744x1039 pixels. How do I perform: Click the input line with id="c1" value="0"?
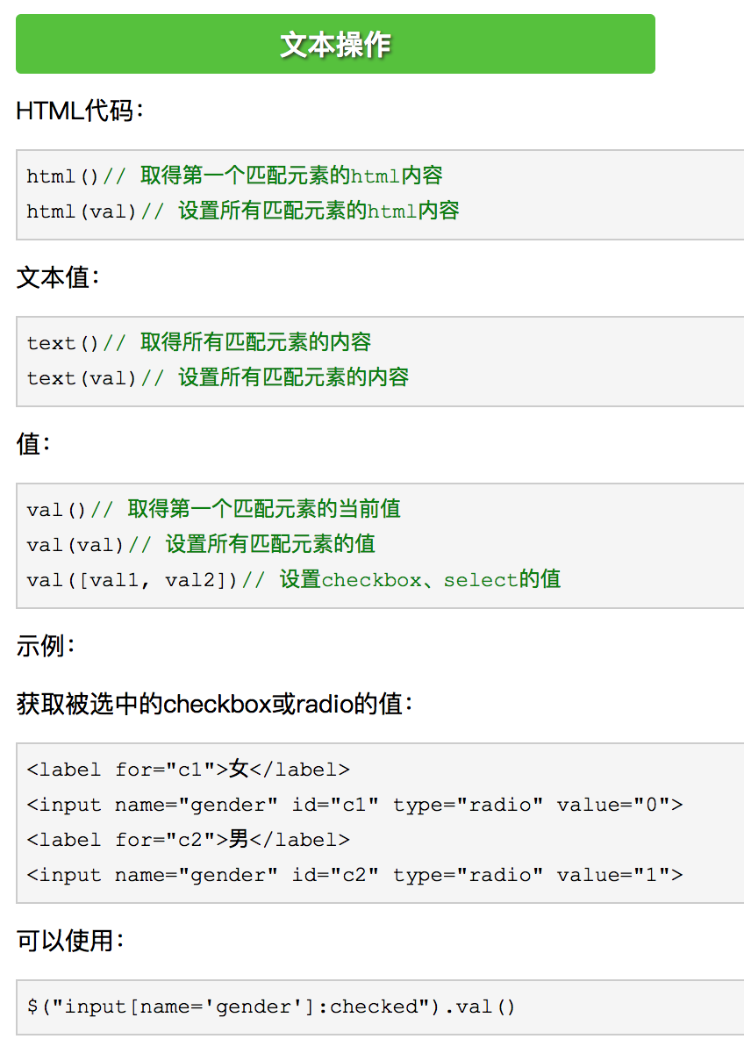coord(354,805)
